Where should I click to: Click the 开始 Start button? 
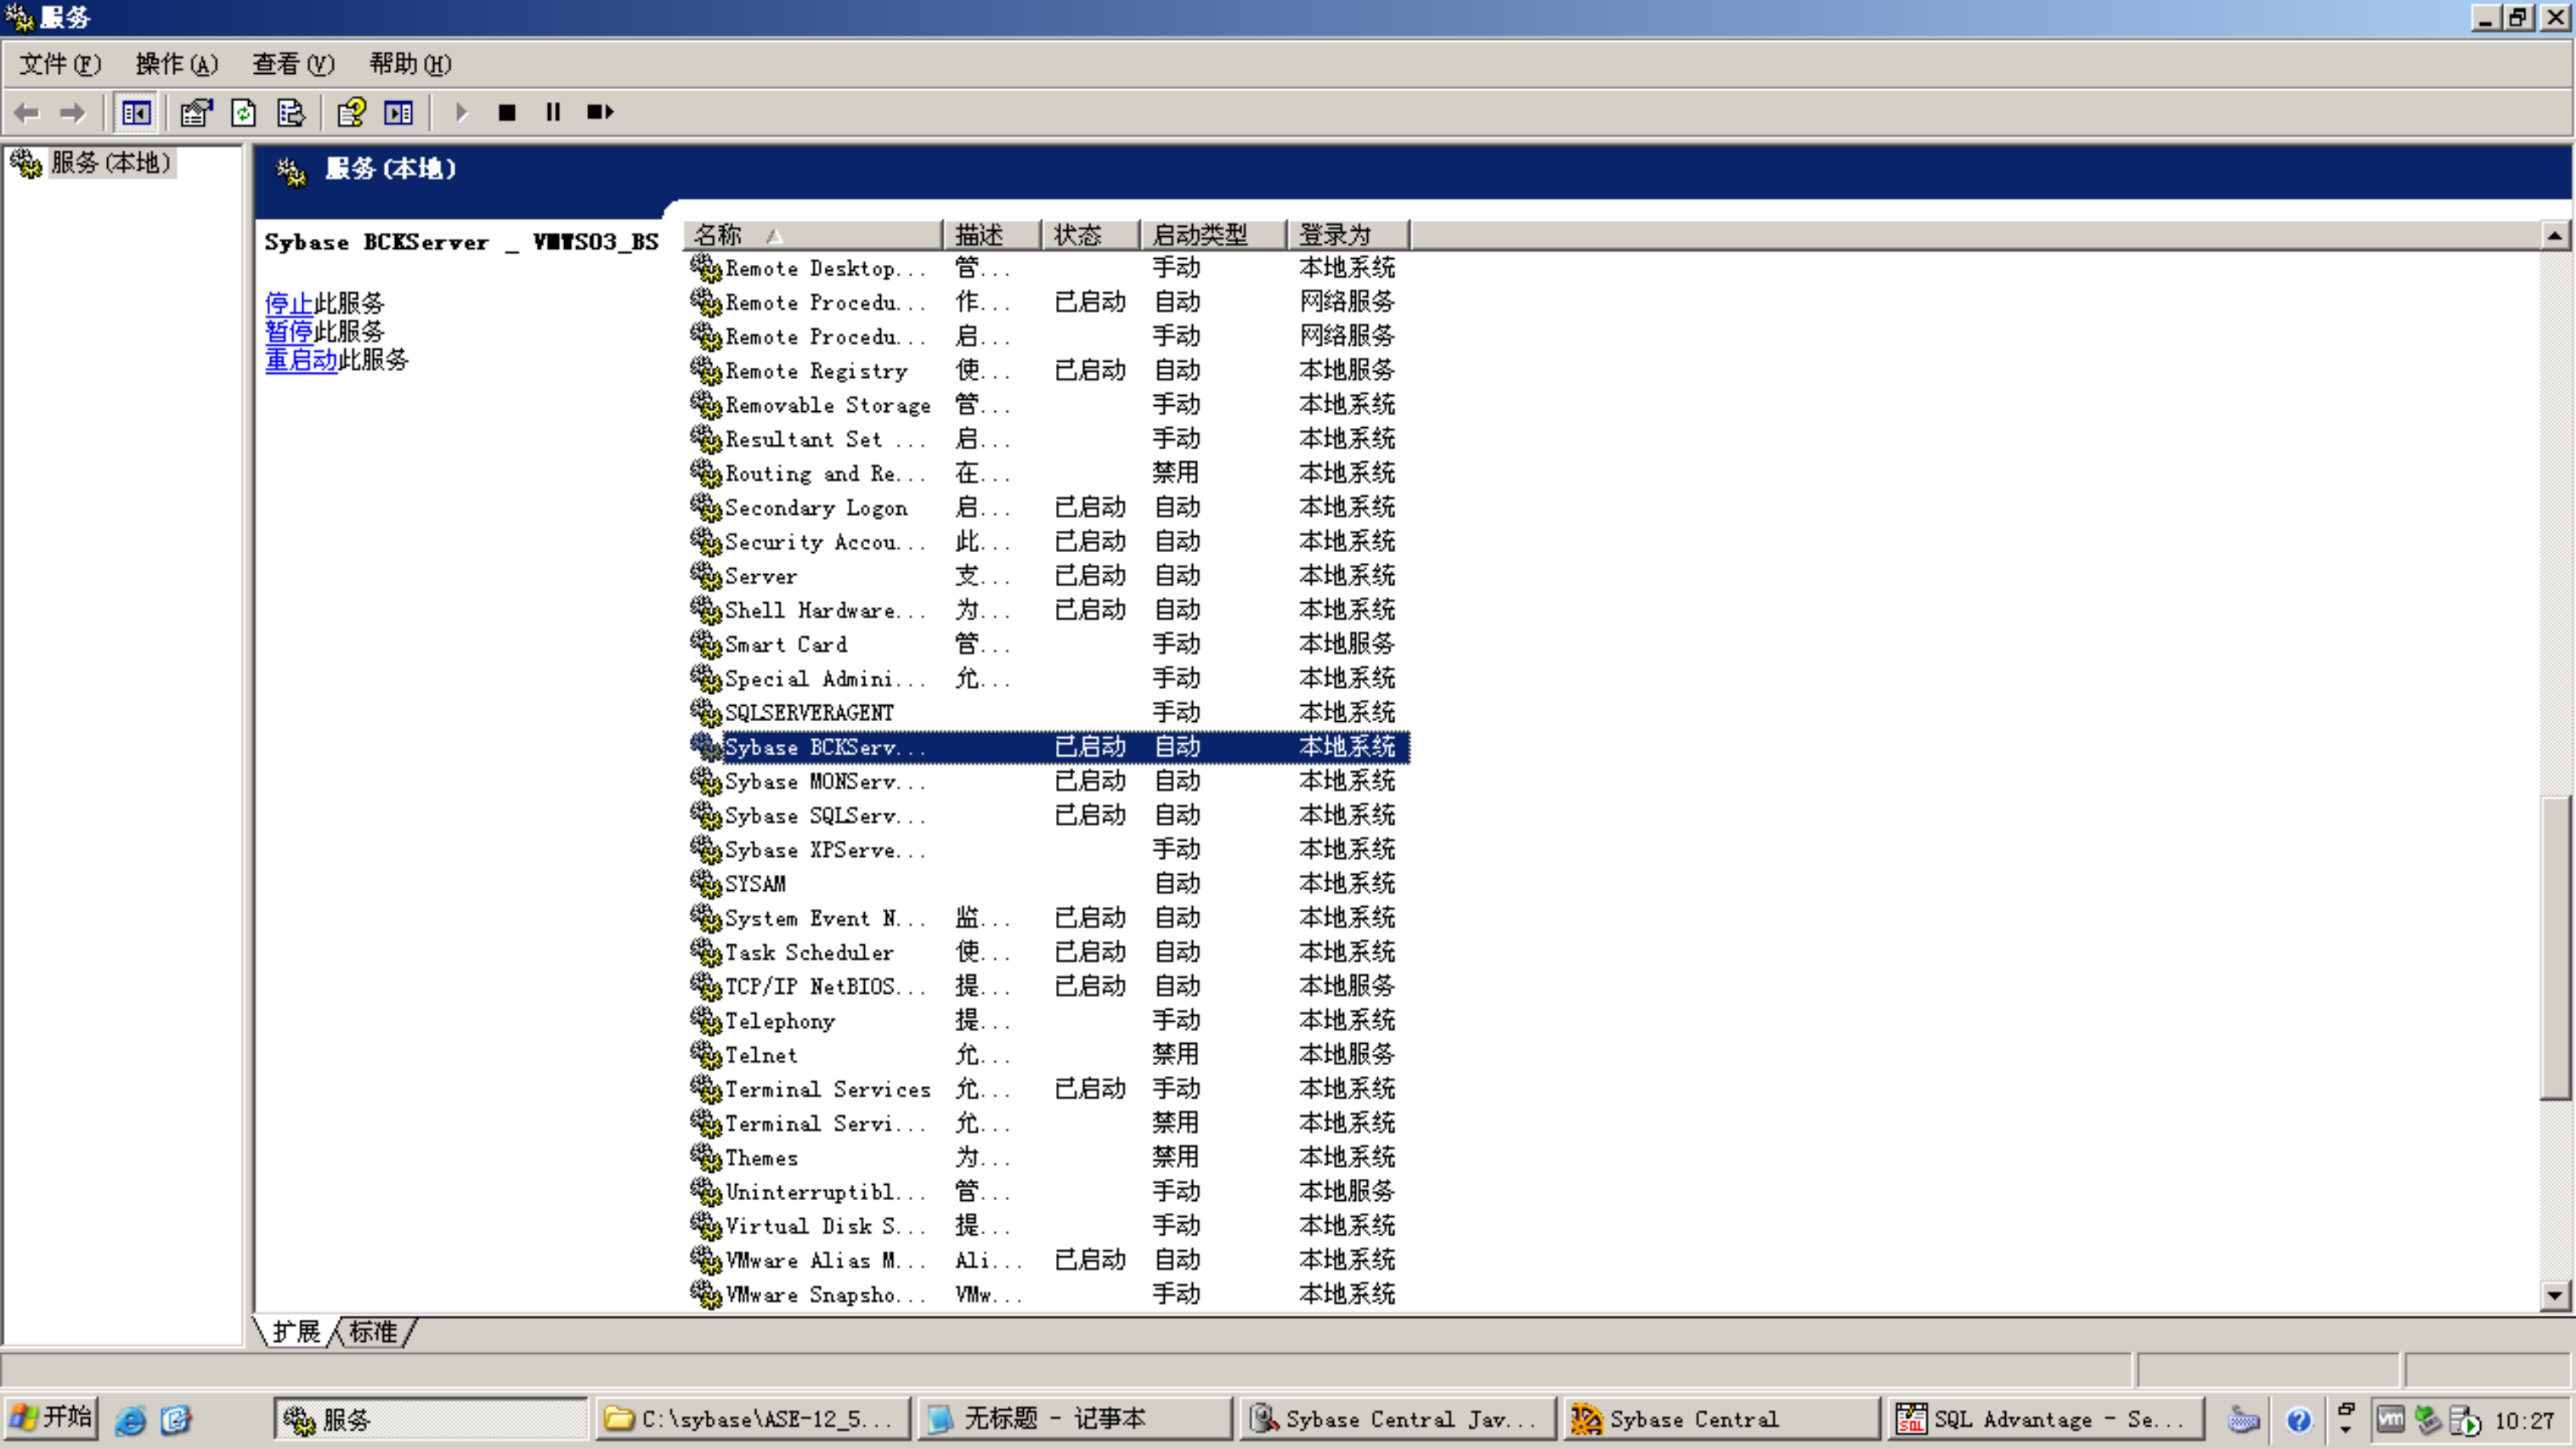(x=51, y=1419)
